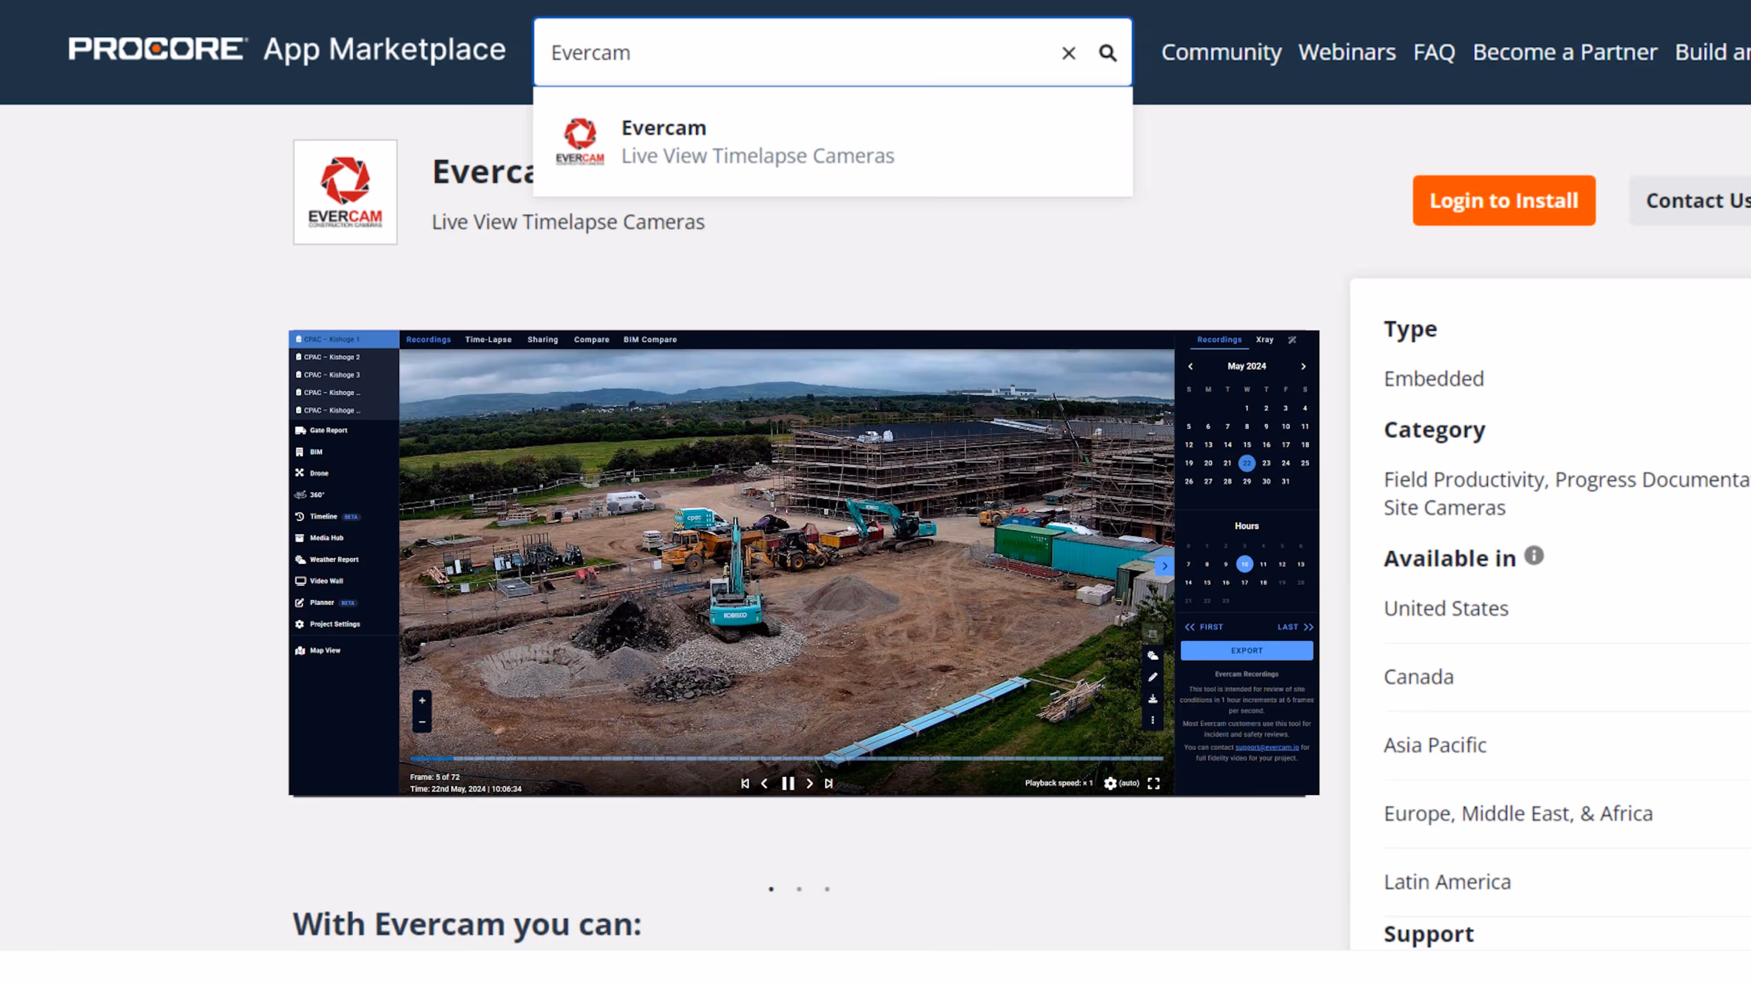Click the Procore logo

(158, 50)
